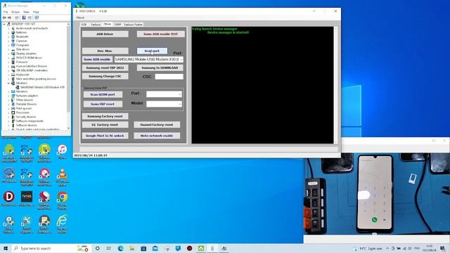The height and width of the screenshot is (253, 450).
Task: Click the phone camera preview thumbnail
Action: (x=377, y=194)
